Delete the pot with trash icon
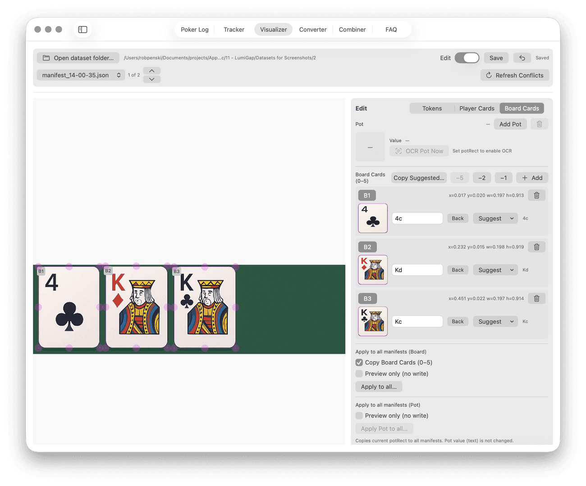 click(x=539, y=124)
